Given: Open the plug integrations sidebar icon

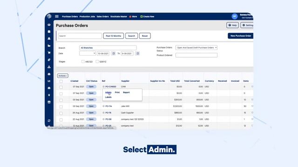Looking at the screenshot, I should point(49,95).
